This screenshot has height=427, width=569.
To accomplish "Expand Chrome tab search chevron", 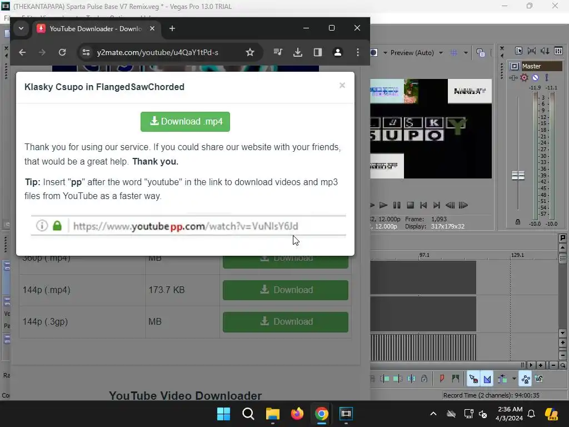I will [21, 28].
